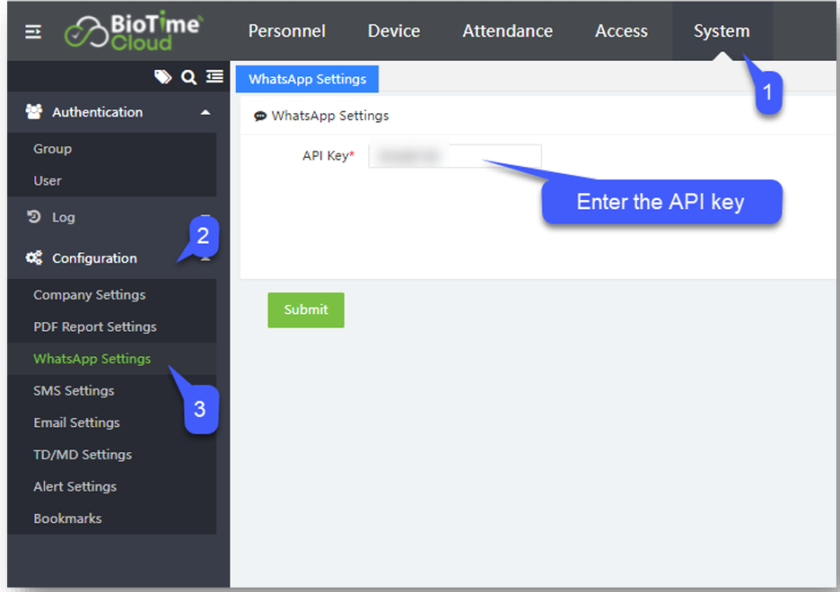Click the hamburger menu collapse icon
This screenshot has width=840, height=592.
click(x=33, y=31)
